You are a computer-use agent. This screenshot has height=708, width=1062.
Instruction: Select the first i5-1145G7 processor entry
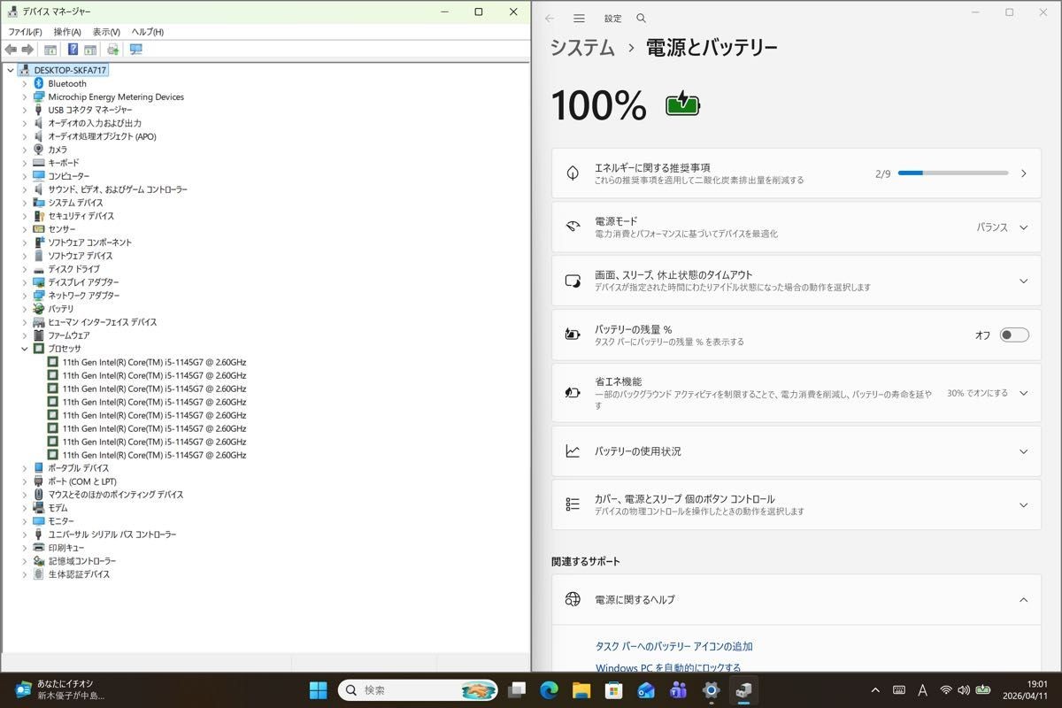coord(154,362)
